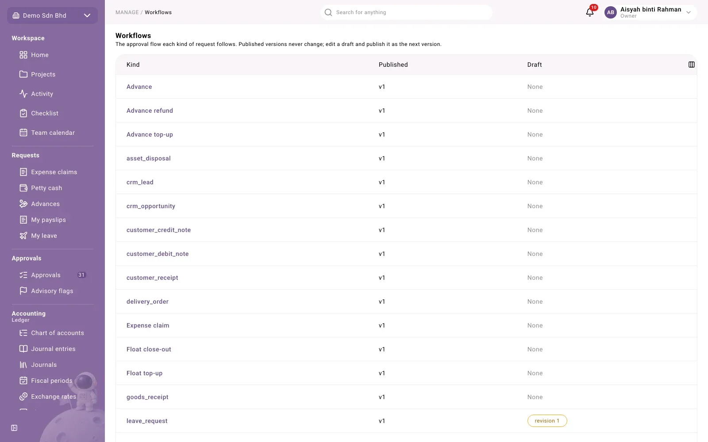The height and width of the screenshot is (442, 708).
Task: Select the customer_credit_note row
Action: pos(406,230)
